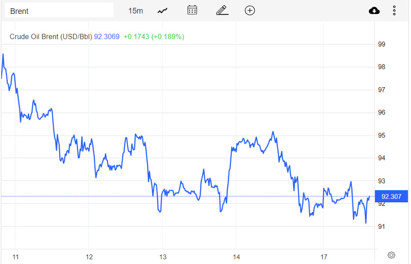Viewport: 411px width, 264px height.
Task: Select date 12 on the time axis
Action: [x=89, y=257]
